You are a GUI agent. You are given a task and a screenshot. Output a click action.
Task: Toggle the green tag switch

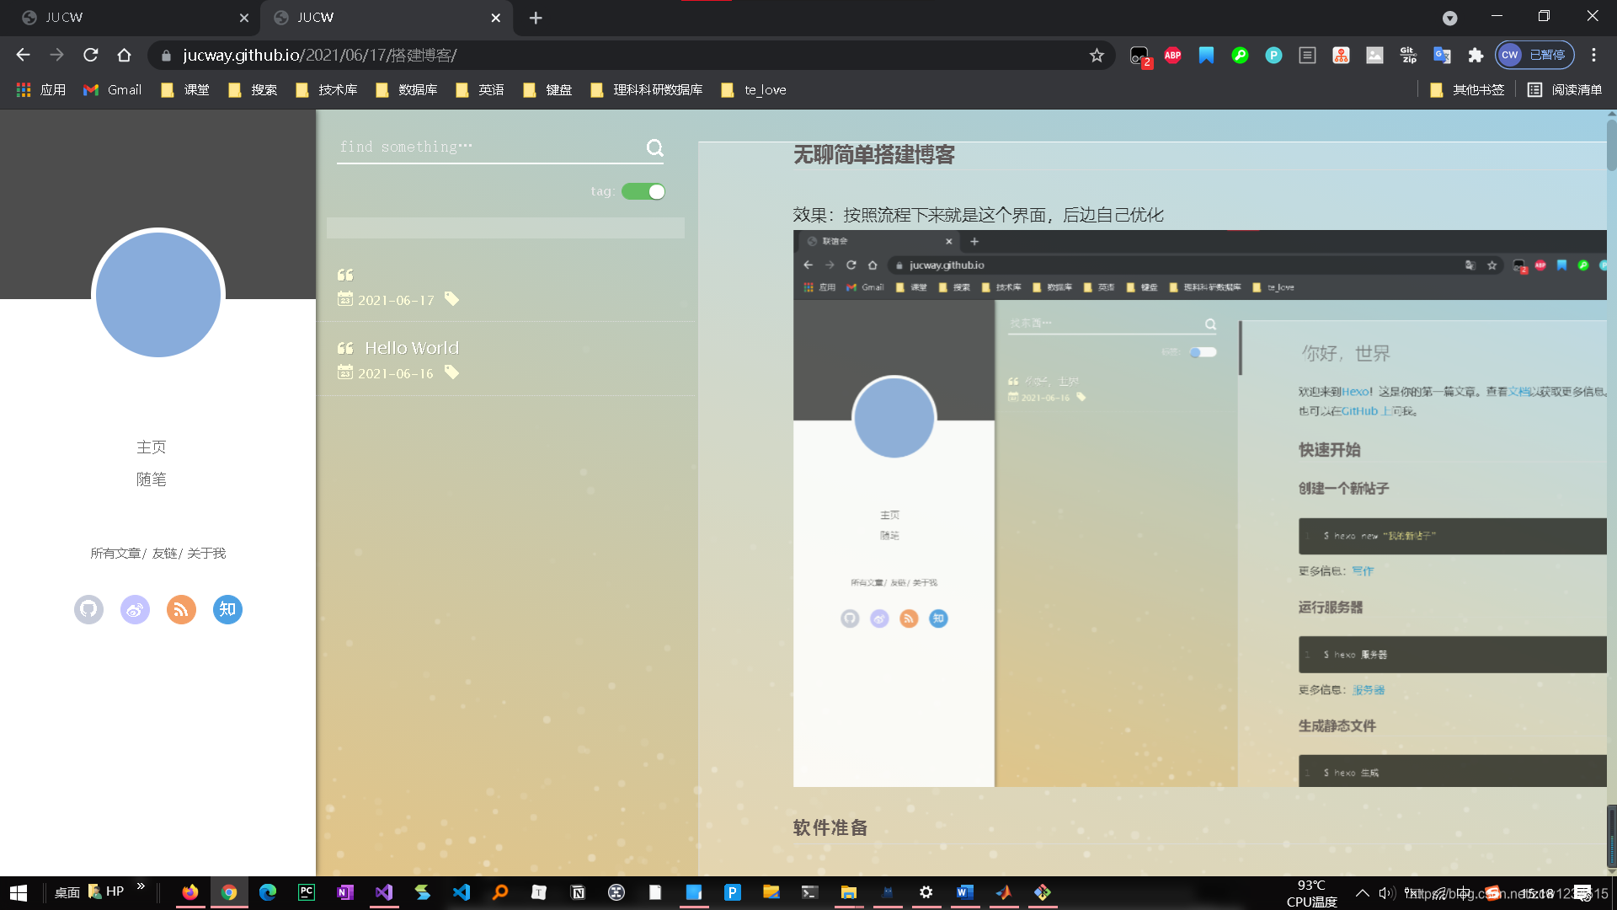643,191
